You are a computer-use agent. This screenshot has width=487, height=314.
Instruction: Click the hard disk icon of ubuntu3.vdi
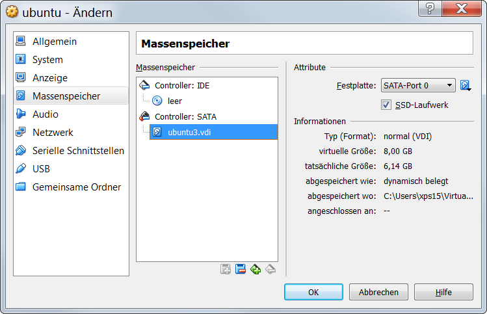(x=157, y=132)
